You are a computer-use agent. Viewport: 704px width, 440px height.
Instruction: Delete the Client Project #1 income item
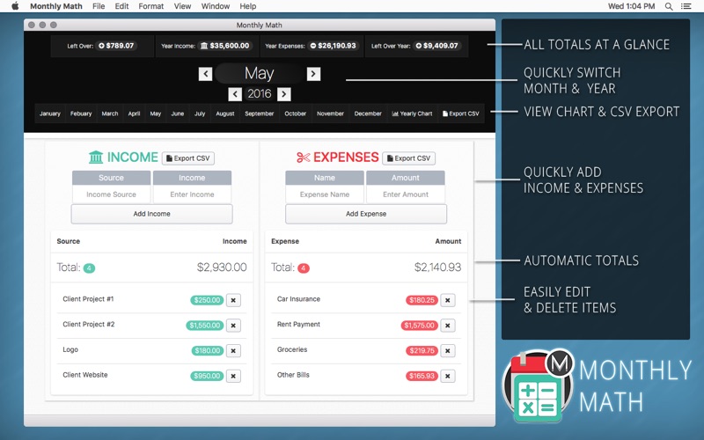point(233,300)
